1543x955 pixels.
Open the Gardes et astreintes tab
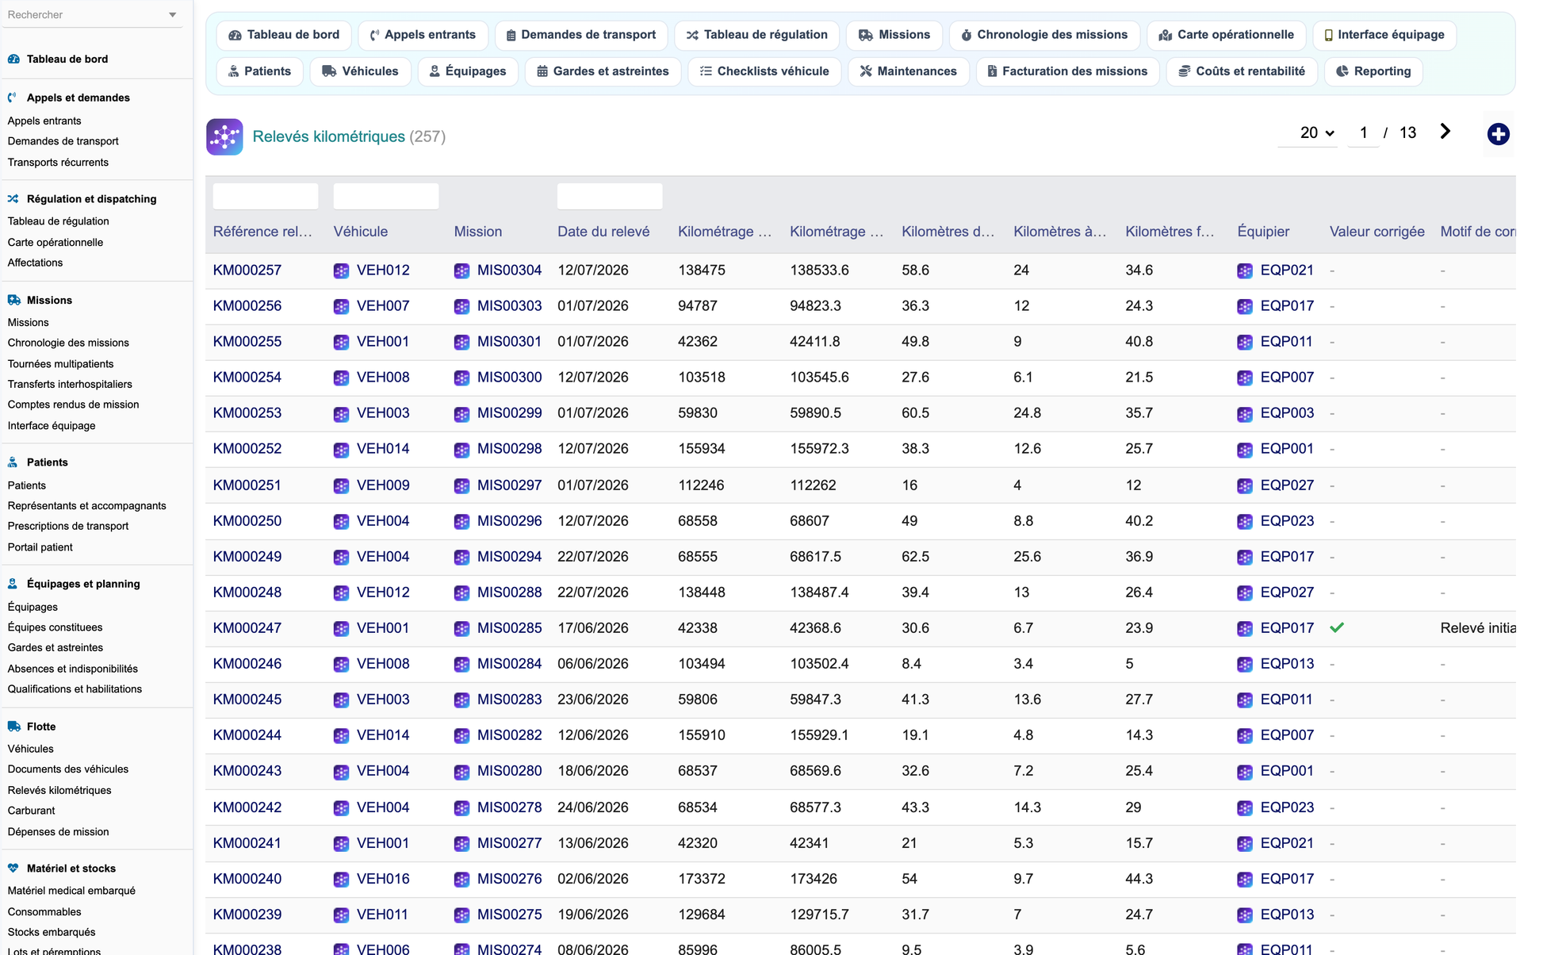point(603,71)
